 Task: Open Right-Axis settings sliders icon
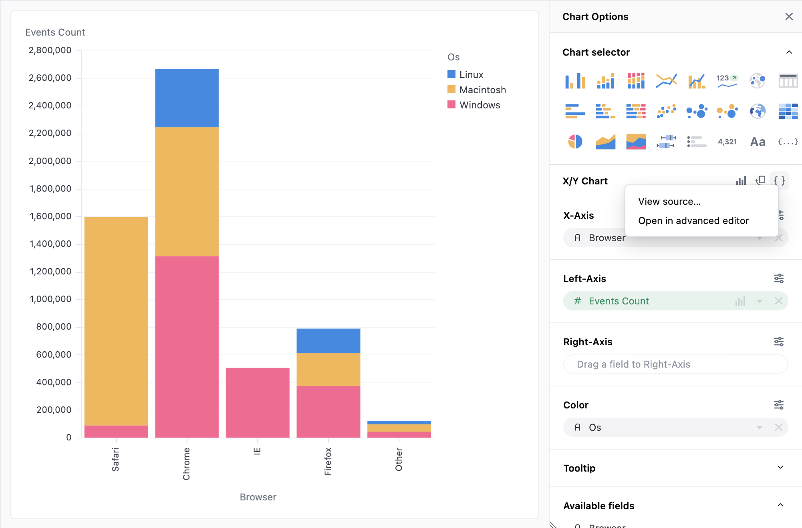click(x=778, y=342)
